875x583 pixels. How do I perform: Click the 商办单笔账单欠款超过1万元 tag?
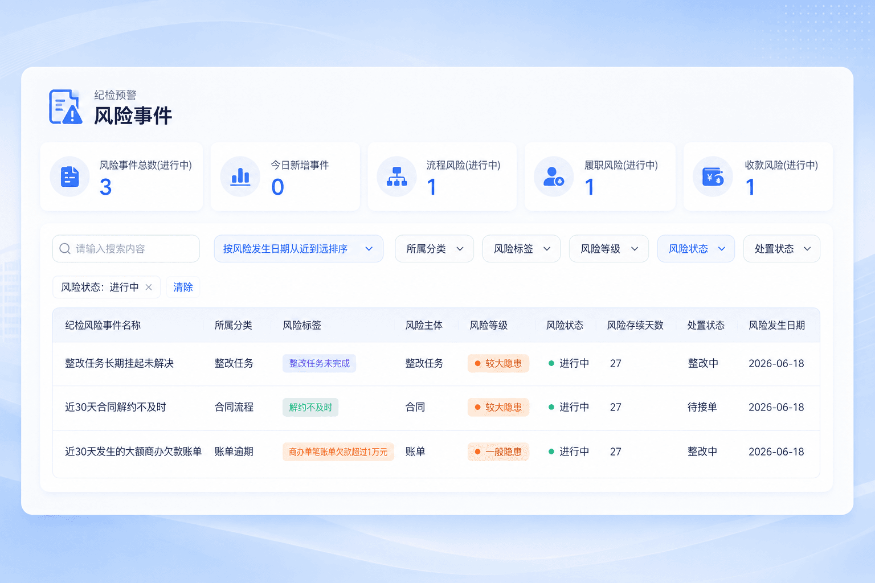[338, 451]
